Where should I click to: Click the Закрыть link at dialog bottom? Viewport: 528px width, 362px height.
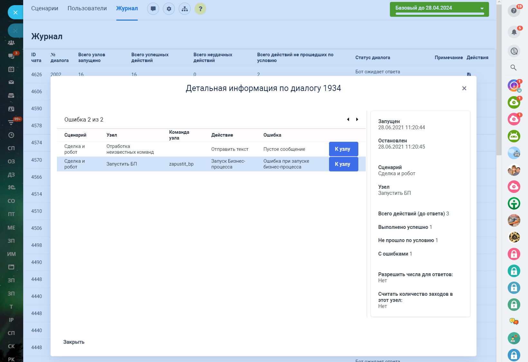(x=74, y=342)
